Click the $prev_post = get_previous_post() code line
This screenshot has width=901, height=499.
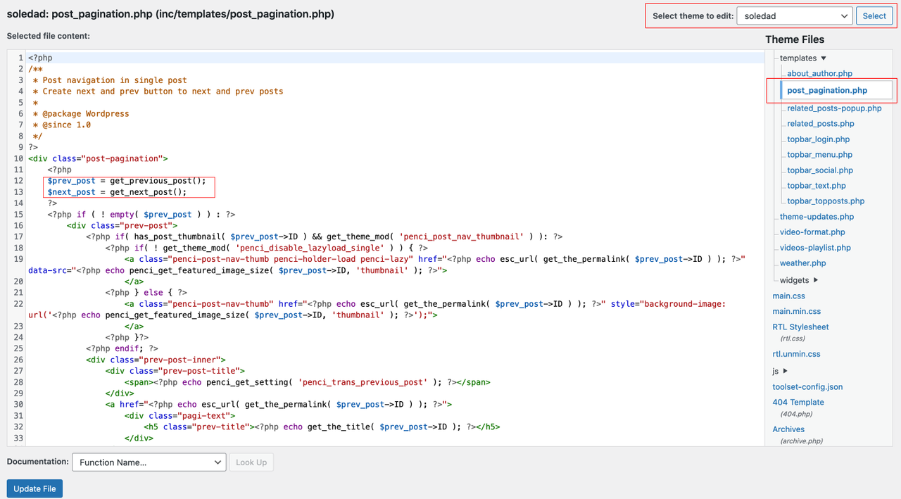coord(127,181)
